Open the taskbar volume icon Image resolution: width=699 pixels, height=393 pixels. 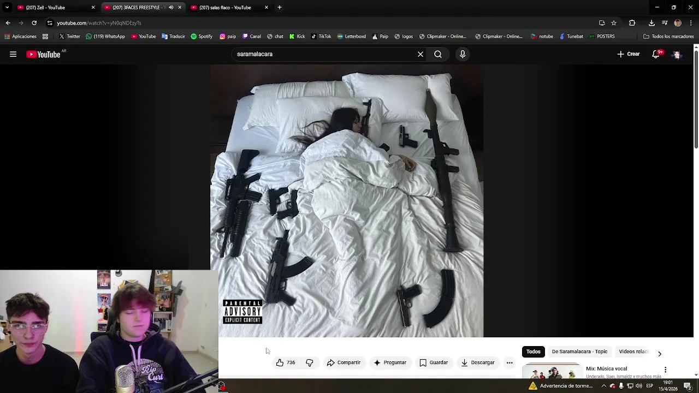pos(638,386)
